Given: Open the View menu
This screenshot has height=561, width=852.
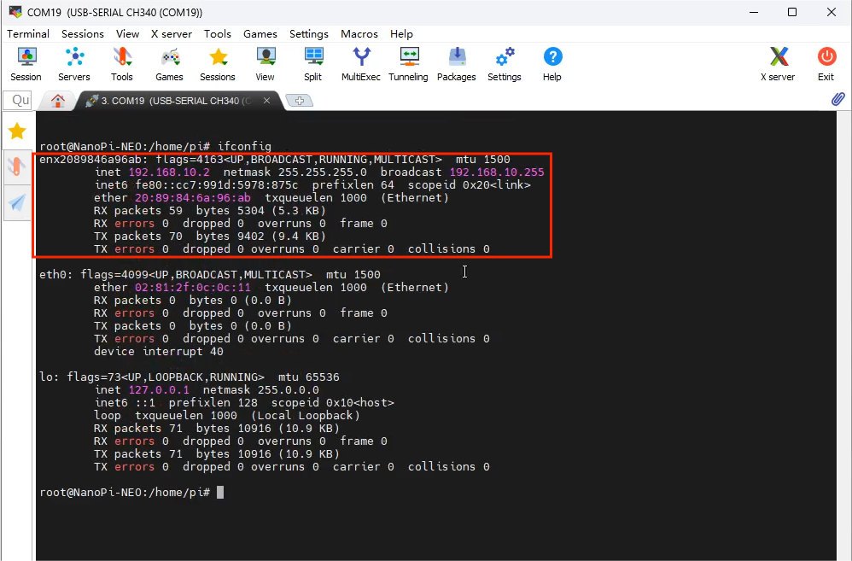Looking at the screenshot, I should point(128,33).
